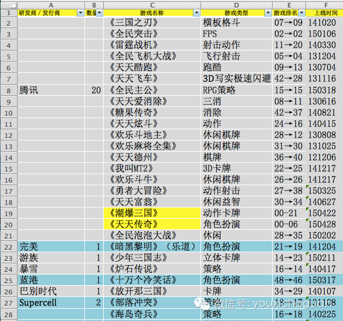Select column E header
The height and width of the screenshot is (321, 343).
(289, 5)
